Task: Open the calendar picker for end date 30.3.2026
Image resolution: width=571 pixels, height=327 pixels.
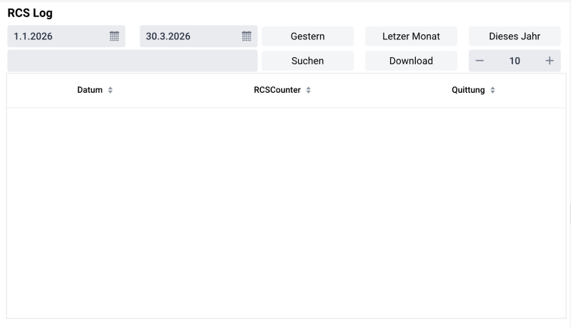Action: pyautogui.click(x=246, y=36)
